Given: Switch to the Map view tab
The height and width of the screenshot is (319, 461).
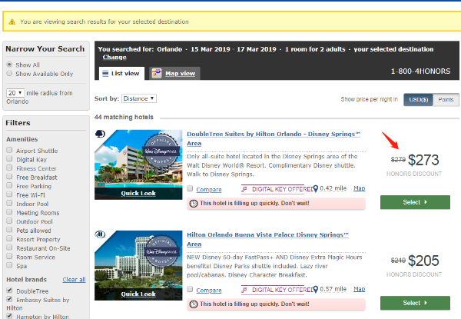Looking at the screenshot, I should [174, 73].
